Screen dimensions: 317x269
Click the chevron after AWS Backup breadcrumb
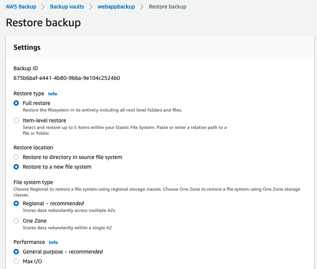click(x=43, y=7)
